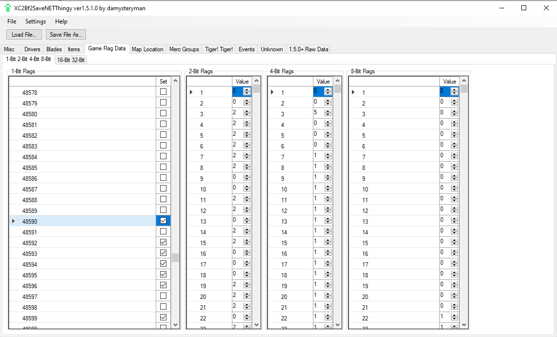557x337 pixels.
Task: Click the scroll down arrow in 4-Bit Flags list
Action: pos(337,325)
